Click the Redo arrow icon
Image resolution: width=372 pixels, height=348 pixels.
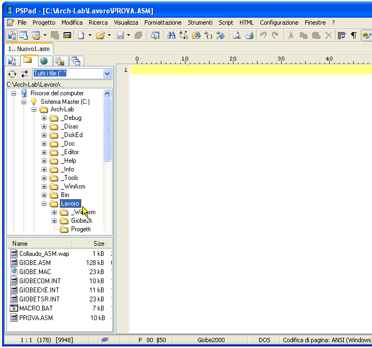(x=276, y=36)
